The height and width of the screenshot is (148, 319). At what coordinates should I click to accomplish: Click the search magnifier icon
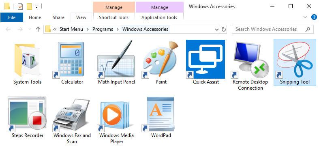308,29
